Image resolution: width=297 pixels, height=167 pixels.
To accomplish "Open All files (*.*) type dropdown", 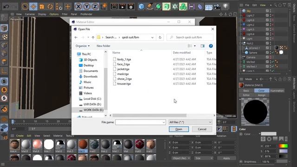I will tap(190, 122).
